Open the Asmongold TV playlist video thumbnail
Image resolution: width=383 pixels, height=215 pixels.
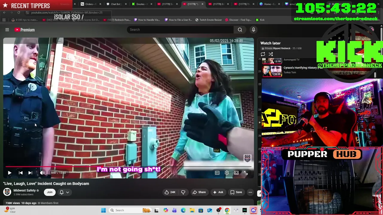(x=272, y=61)
